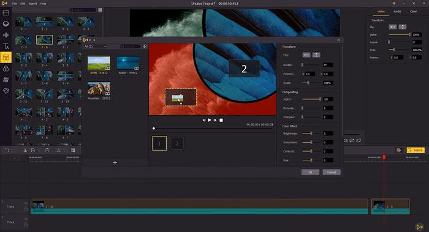Open the Media folder panel in the sidebar
Image resolution: width=429 pixels, height=232 pixels.
click(6, 13)
